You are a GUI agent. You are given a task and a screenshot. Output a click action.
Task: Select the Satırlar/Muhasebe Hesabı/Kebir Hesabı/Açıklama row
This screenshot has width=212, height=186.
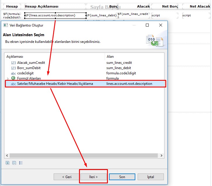[x=55, y=84]
